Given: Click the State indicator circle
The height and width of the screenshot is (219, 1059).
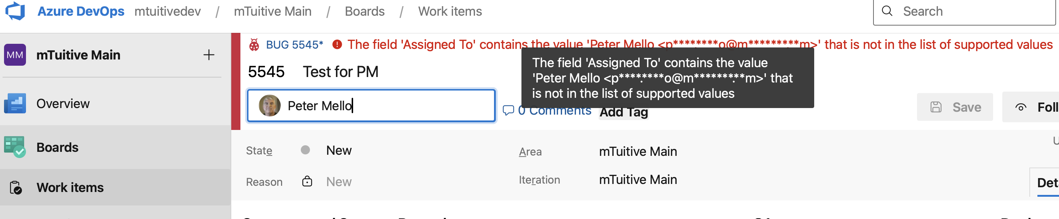Looking at the screenshot, I should 306,150.
